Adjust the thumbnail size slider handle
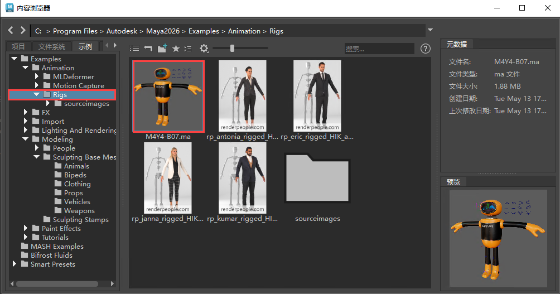Viewport: 560px width, 294px height. coord(232,48)
